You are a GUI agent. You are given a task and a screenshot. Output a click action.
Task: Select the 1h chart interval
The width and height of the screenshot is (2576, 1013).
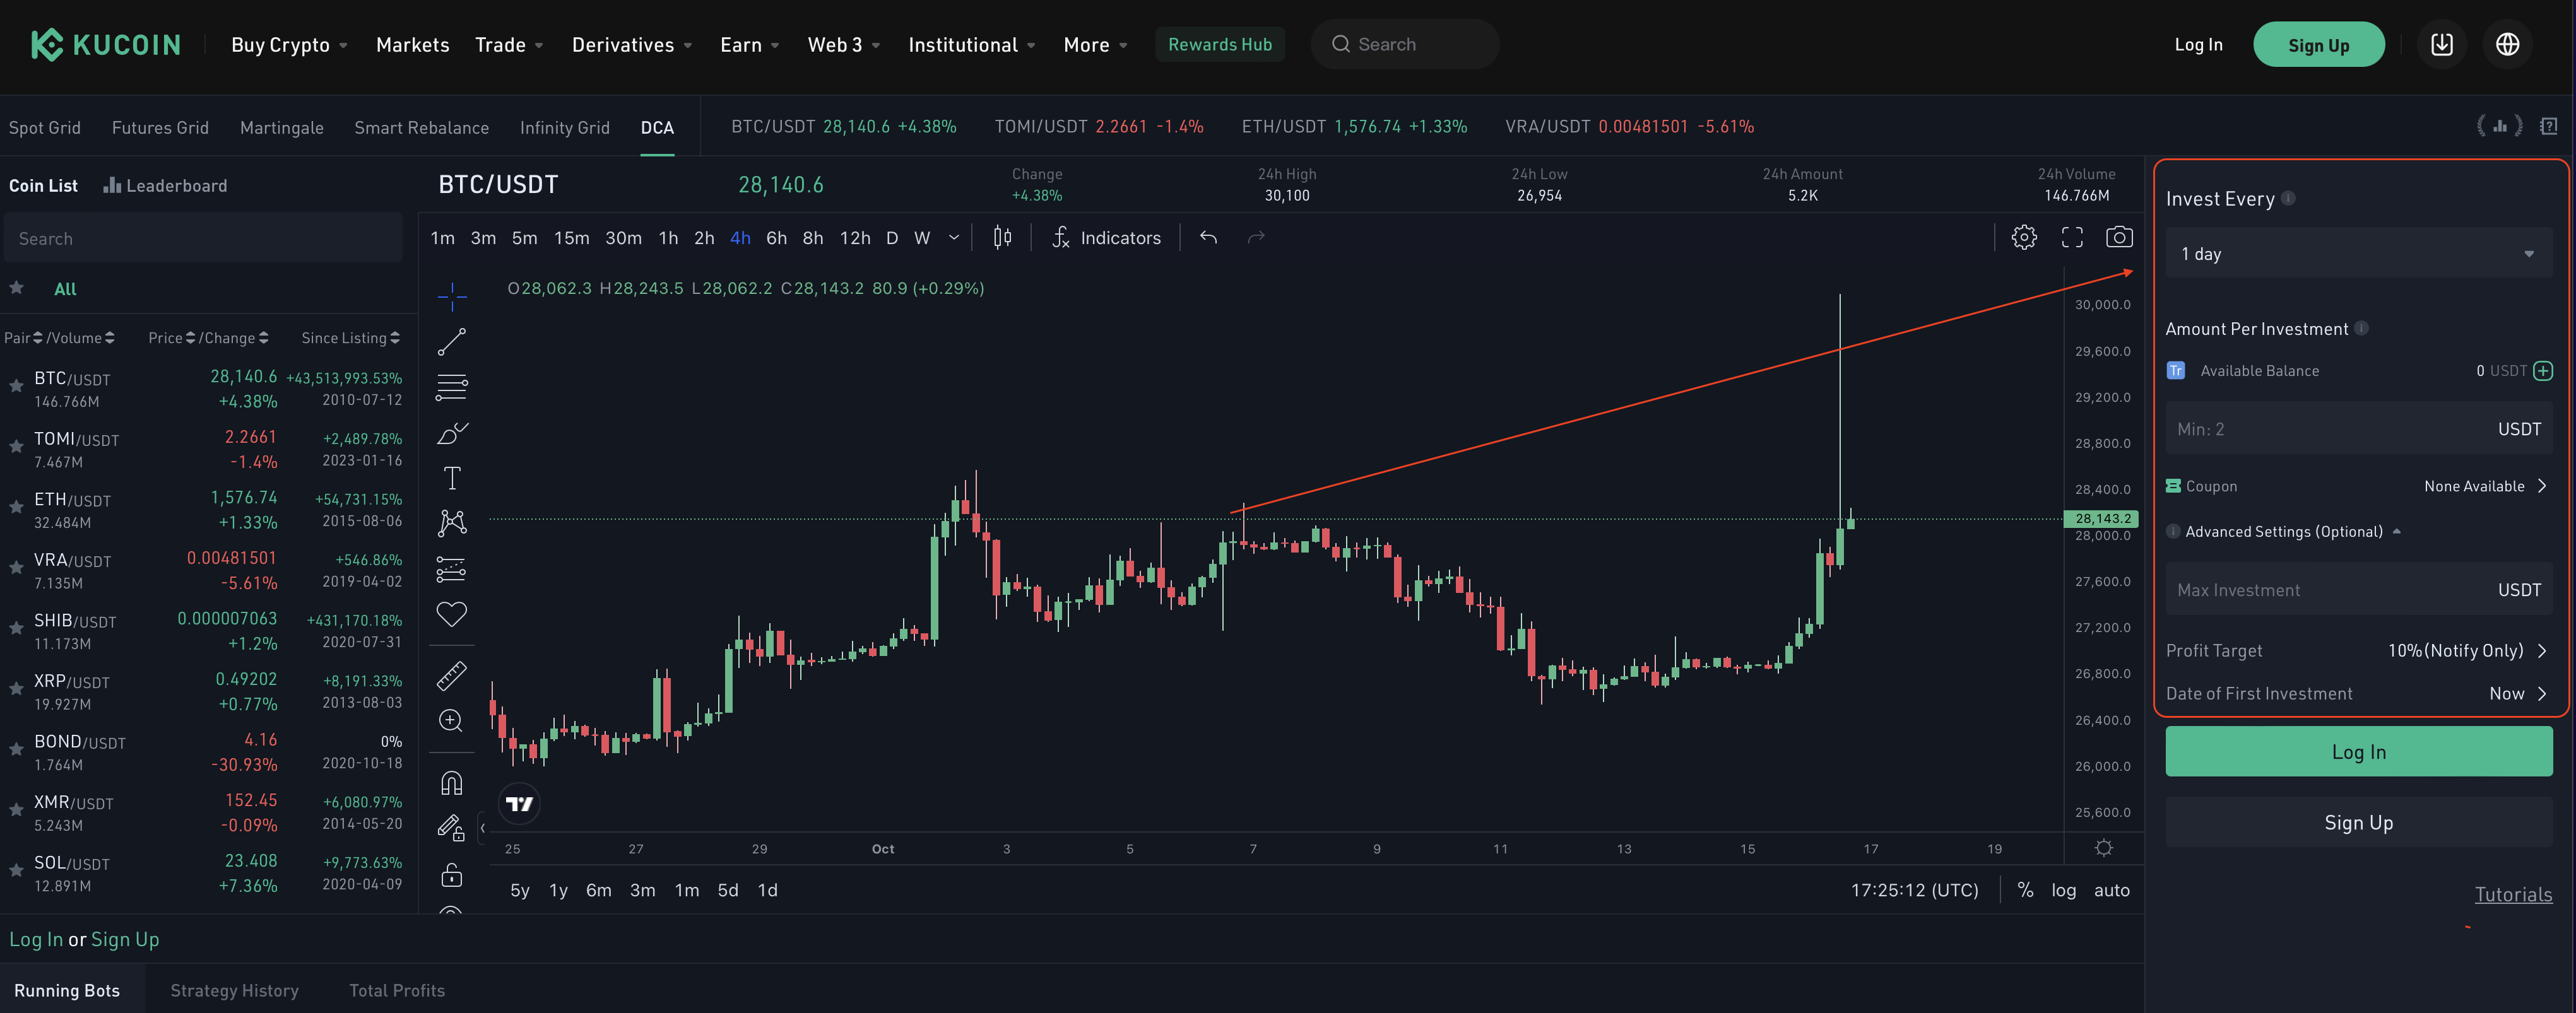pyautogui.click(x=668, y=237)
